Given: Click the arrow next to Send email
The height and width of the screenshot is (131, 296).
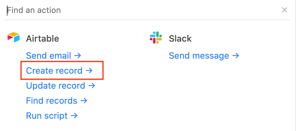Looking at the screenshot, I should pyautogui.click(x=78, y=56).
